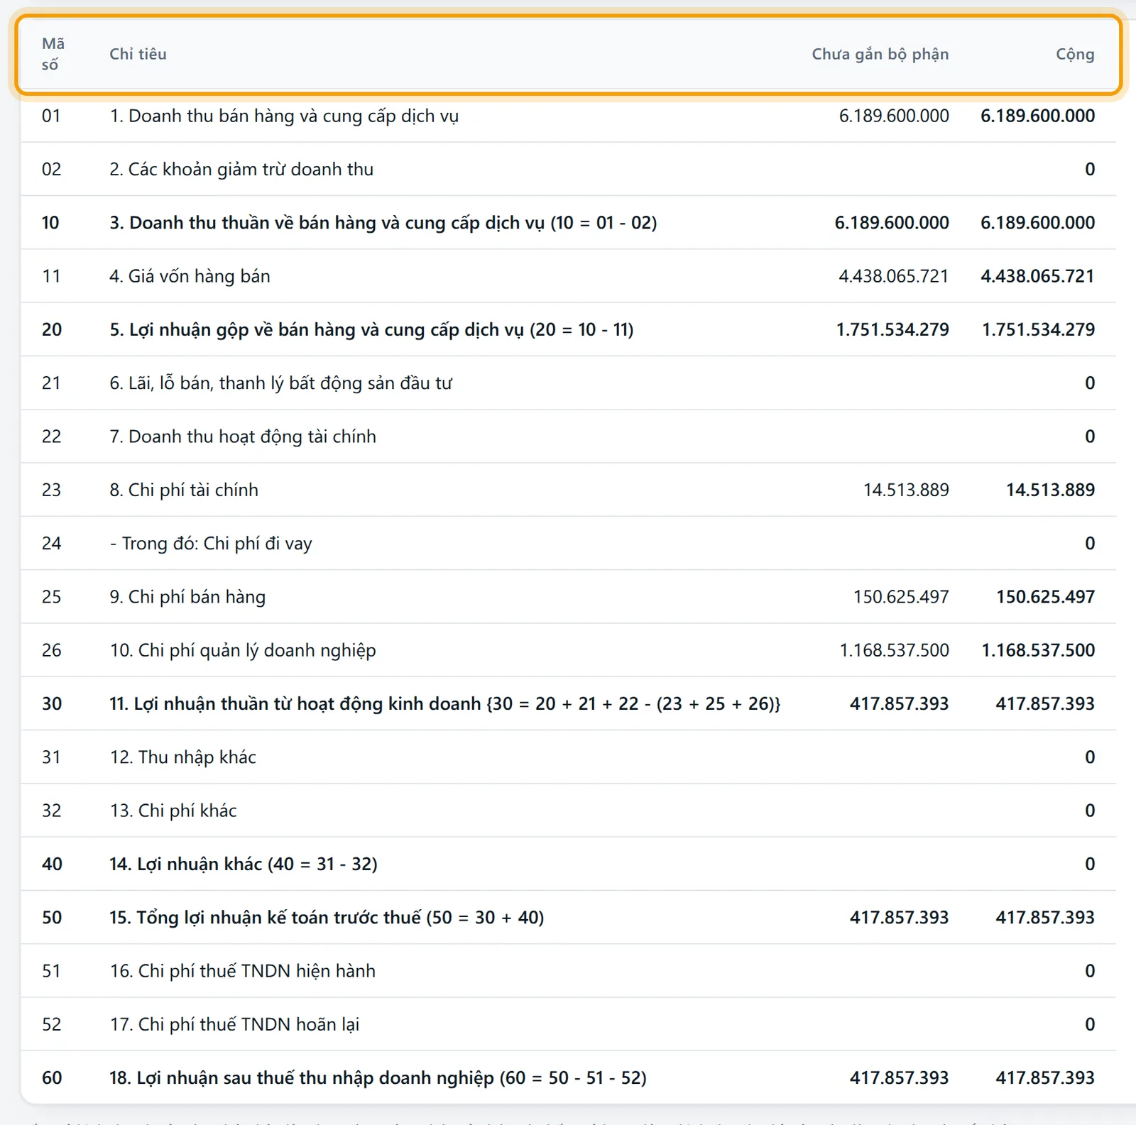
Task: Select the "8. Chi phí tài chính" label
Action: tap(184, 490)
